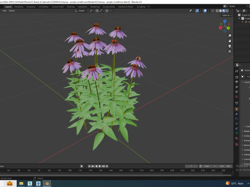Open the green Object Data tab

click(236, 133)
